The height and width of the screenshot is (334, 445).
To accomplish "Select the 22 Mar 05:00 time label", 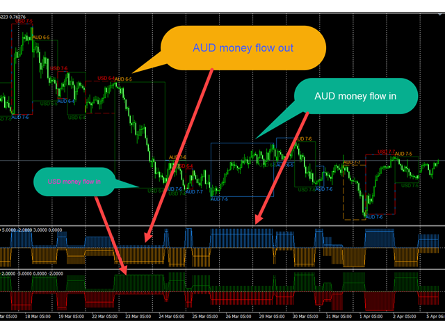I will pos(104,317).
